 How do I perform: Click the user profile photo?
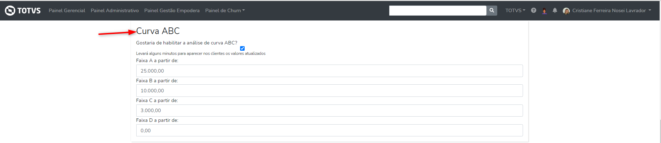point(566,11)
